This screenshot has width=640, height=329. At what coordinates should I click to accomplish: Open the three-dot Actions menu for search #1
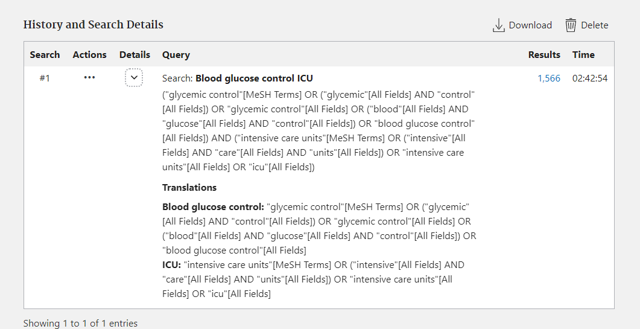(x=89, y=78)
